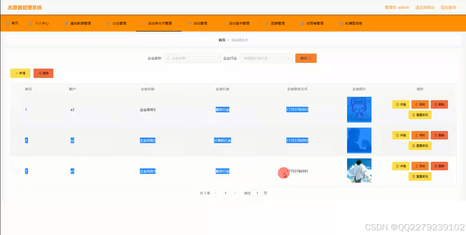The width and height of the screenshot is (466, 235).
Task: Click 重置密码 for account a1
Action: [x=420, y=176]
